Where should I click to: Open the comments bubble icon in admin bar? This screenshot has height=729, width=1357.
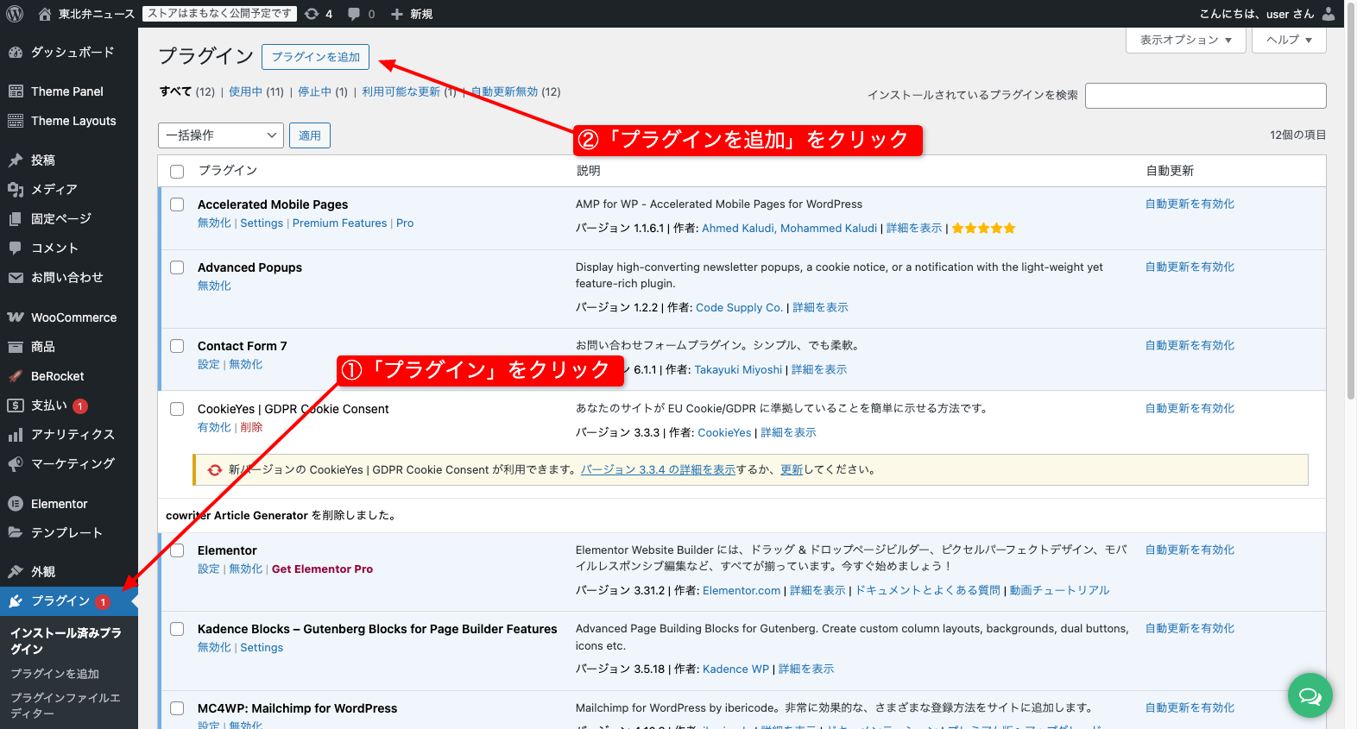[354, 14]
